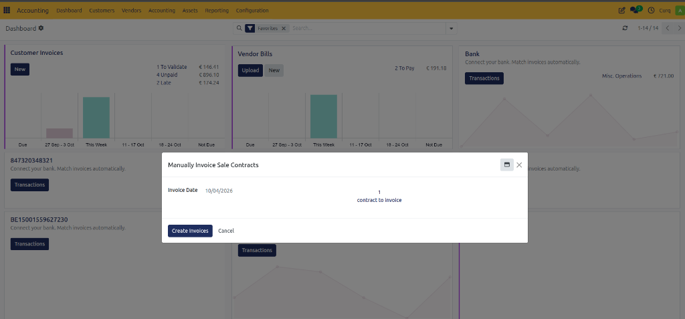Open the activities clock icon

pos(651,10)
